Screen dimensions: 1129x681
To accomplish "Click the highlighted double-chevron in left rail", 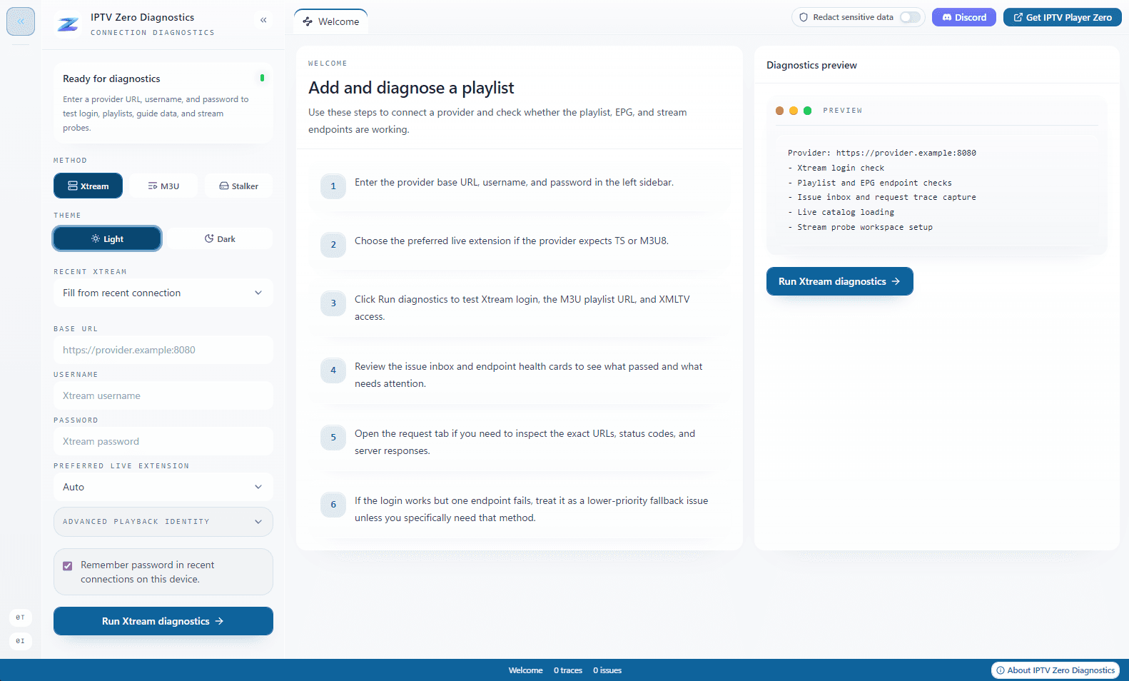I will (x=21, y=21).
